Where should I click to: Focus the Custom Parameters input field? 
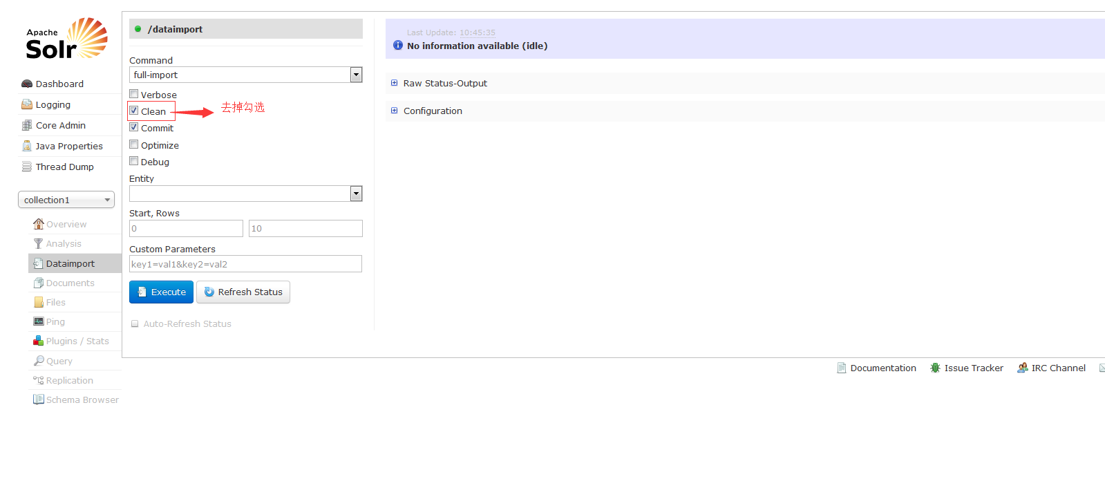point(245,264)
